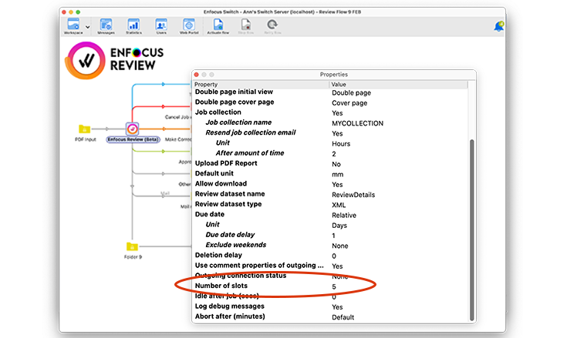Viewport: 567px width, 338px height.
Task: Edit the MYCOLLECTION value
Action: click(357, 123)
